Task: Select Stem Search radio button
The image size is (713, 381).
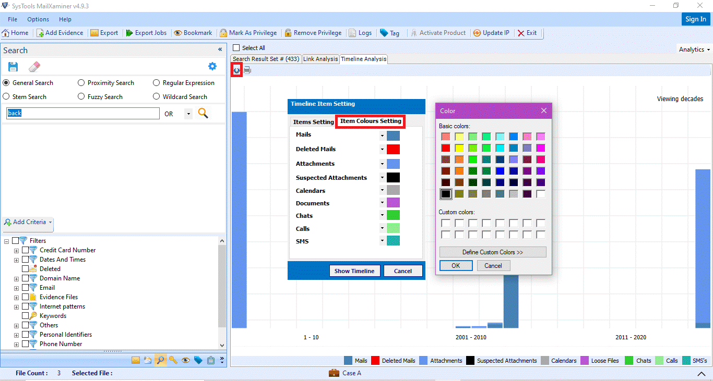Action: click(6, 96)
